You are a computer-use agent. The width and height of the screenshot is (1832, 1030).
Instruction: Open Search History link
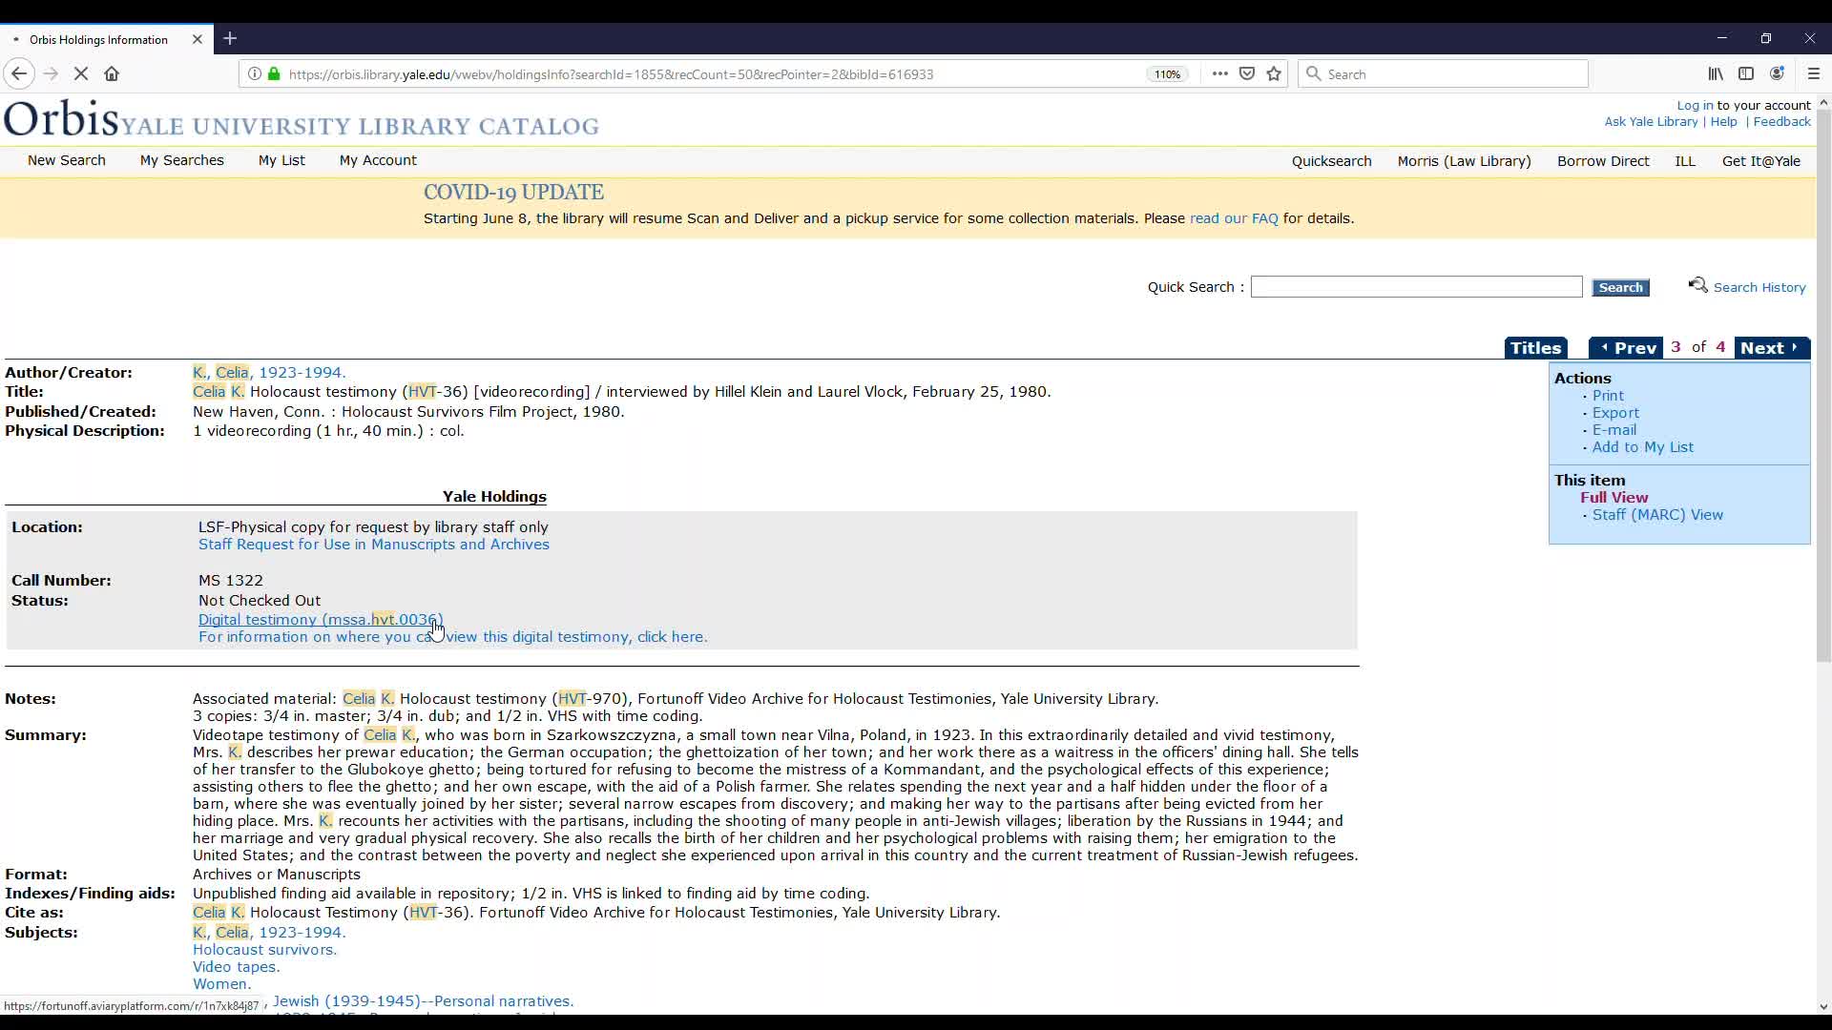(1759, 287)
